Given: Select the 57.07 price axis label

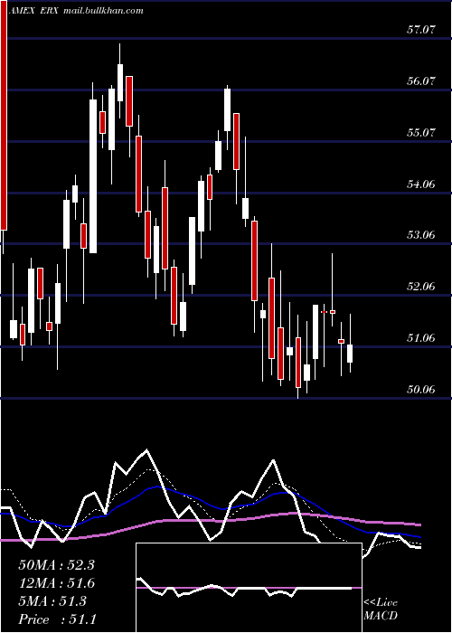Looking at the screenshot, I should [x=422, y=30].
